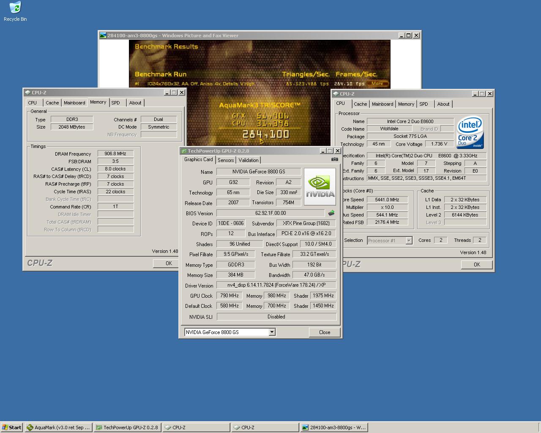Open About tab in left CPU-Z window
541x433 pixels.
click(135, 103)
